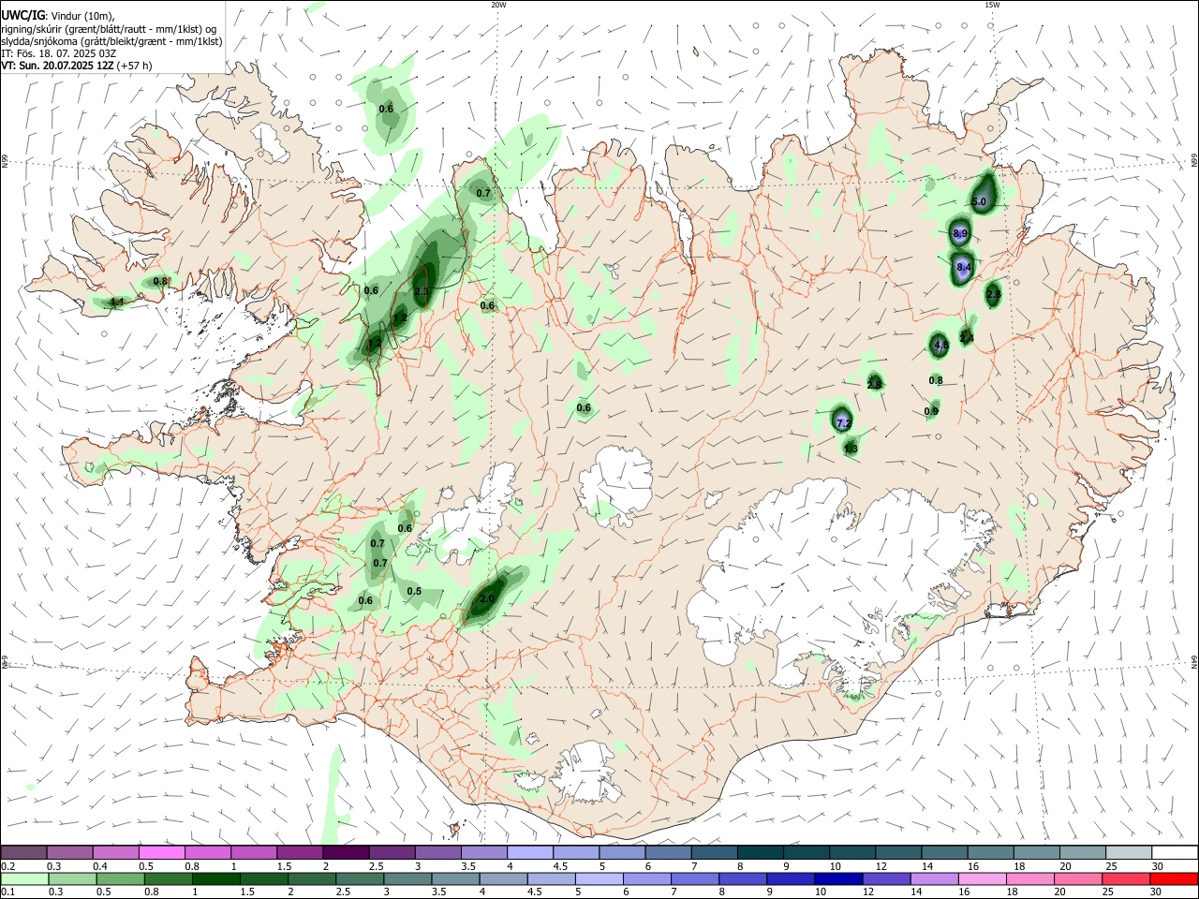The height and width of the screenshot is (899, 1199).
Task: Click the 0.4 label on purple scale
Action: click(100, 867)
